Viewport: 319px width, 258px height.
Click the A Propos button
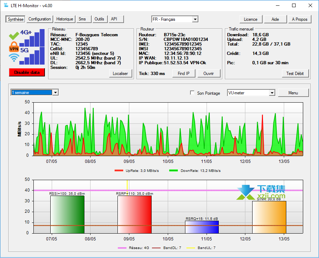[300, 19]
